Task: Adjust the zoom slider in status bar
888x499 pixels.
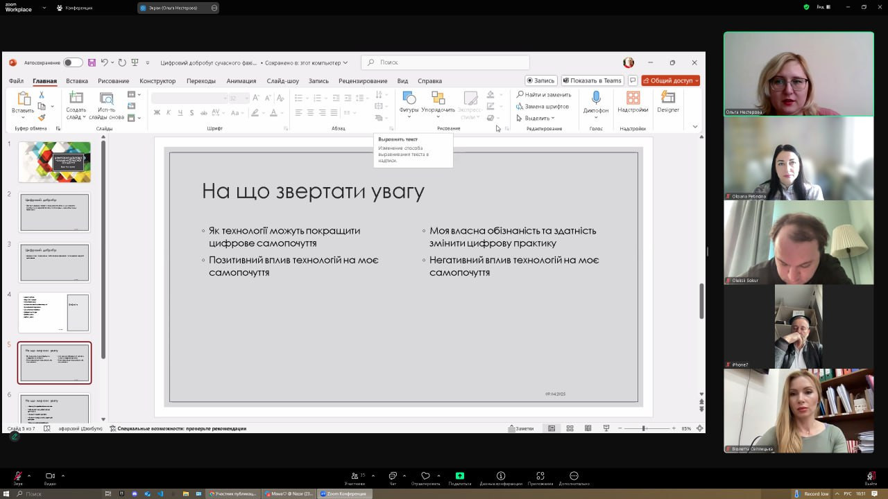Action: (643, 428)
